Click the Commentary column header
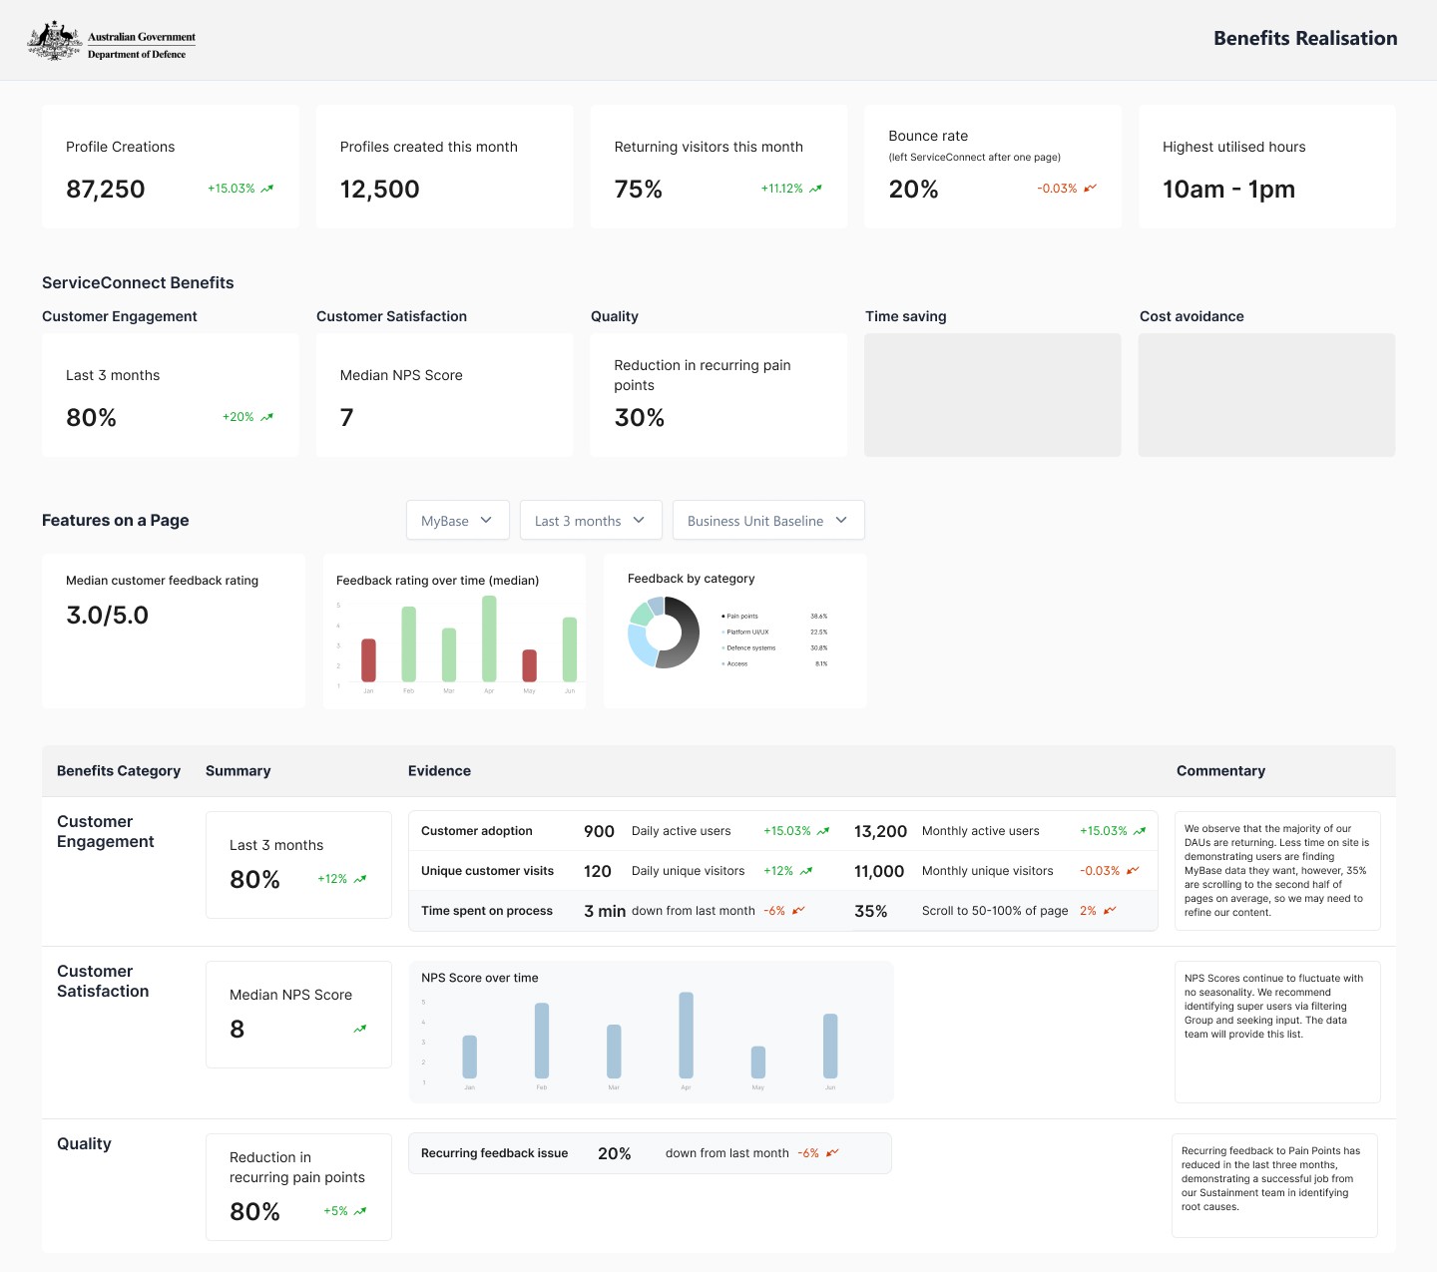This screenshot has height=1272, width=1437. pyautogui.click(x=1220, y=771)
